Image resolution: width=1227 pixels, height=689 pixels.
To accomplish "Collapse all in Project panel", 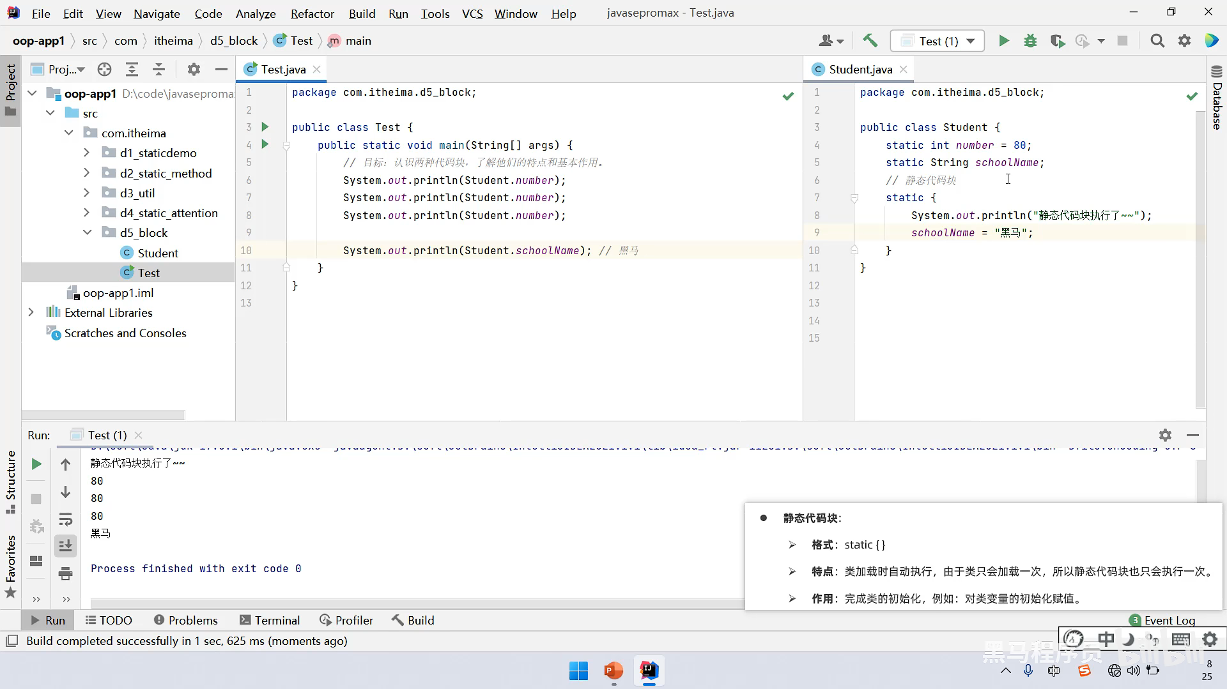I will 158,70.
